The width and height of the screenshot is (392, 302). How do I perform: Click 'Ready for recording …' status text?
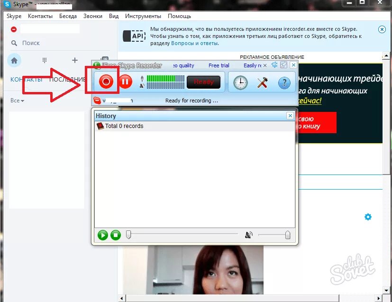coord(191,101)
